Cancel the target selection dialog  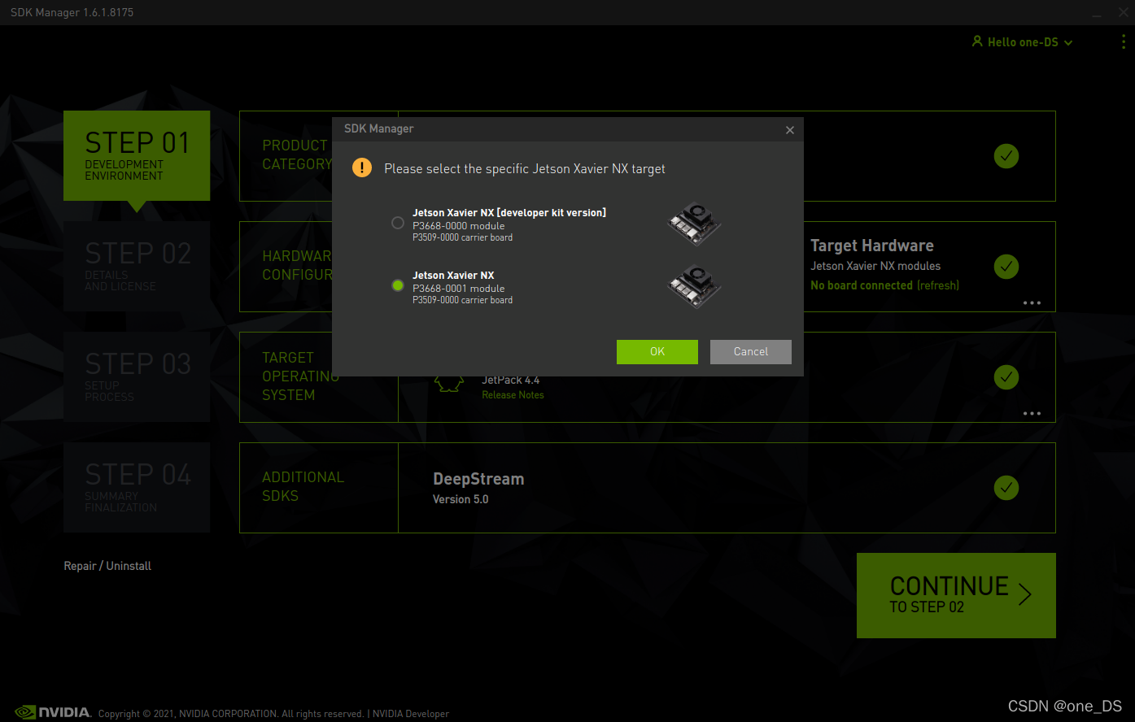tap(751, 351)
